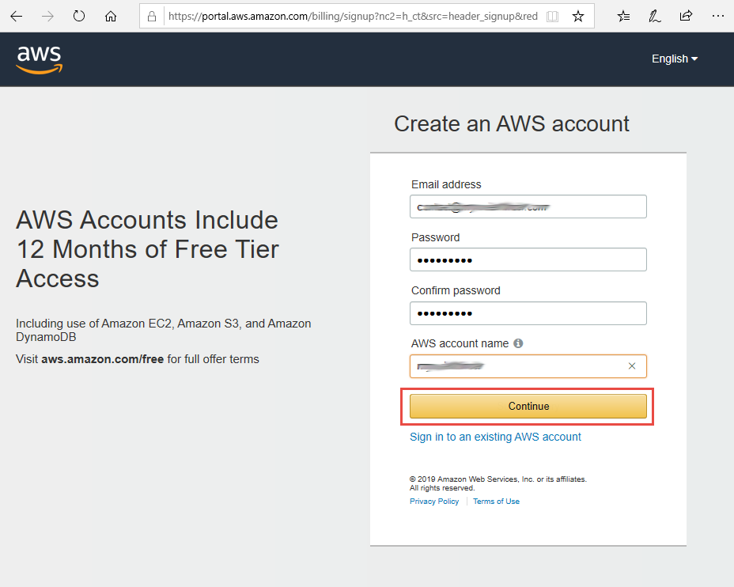Clear the AWS account name field
The width and height of the screenshot is (734, 587).
click(x=632, y=366)
